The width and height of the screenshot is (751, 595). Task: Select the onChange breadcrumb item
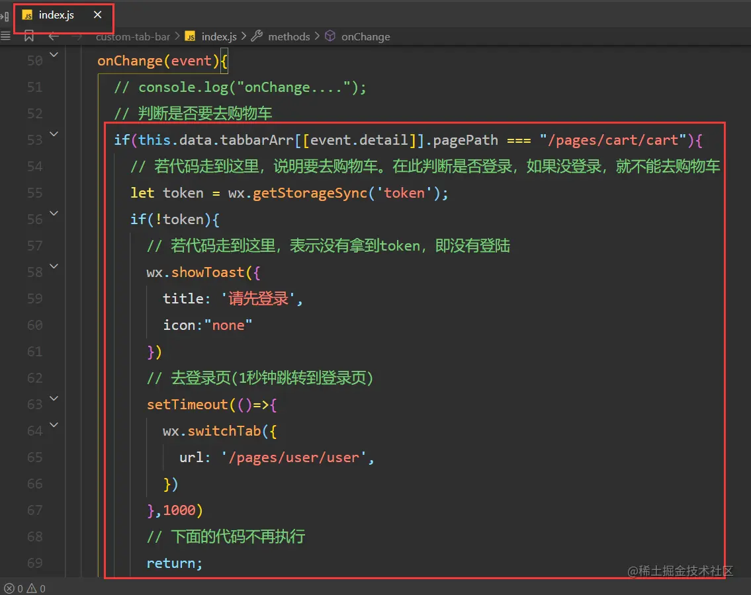point(365,37)
